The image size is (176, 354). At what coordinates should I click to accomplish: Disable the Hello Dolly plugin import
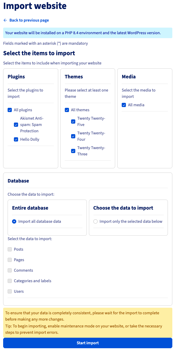[x=16, y=139]
